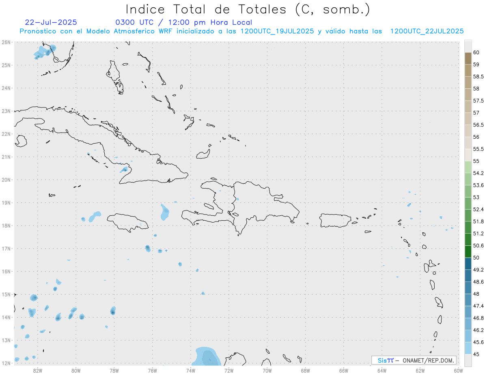Click the "54.2" value on the color scale
This screenshot has height=376, width=487.
coord(478,173)
